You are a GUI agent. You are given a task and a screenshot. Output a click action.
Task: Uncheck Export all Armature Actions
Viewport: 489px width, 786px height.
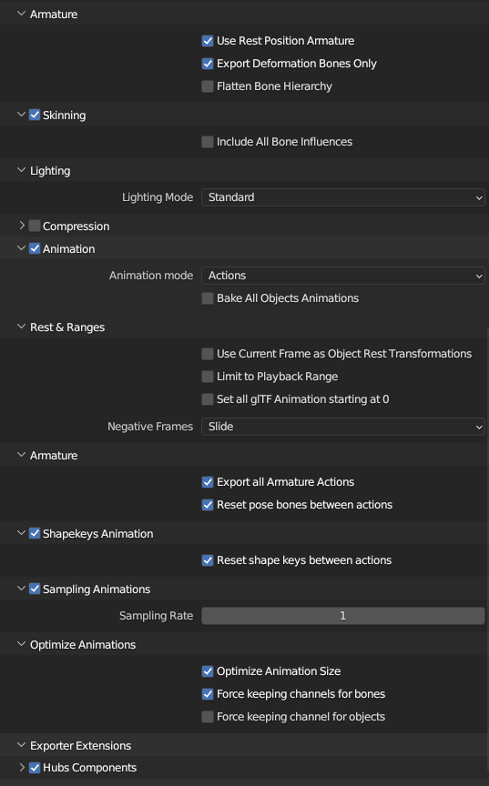click(208, 482)
